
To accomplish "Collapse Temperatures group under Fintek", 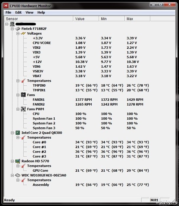I will pyautogui.click(x=18, y=81).
